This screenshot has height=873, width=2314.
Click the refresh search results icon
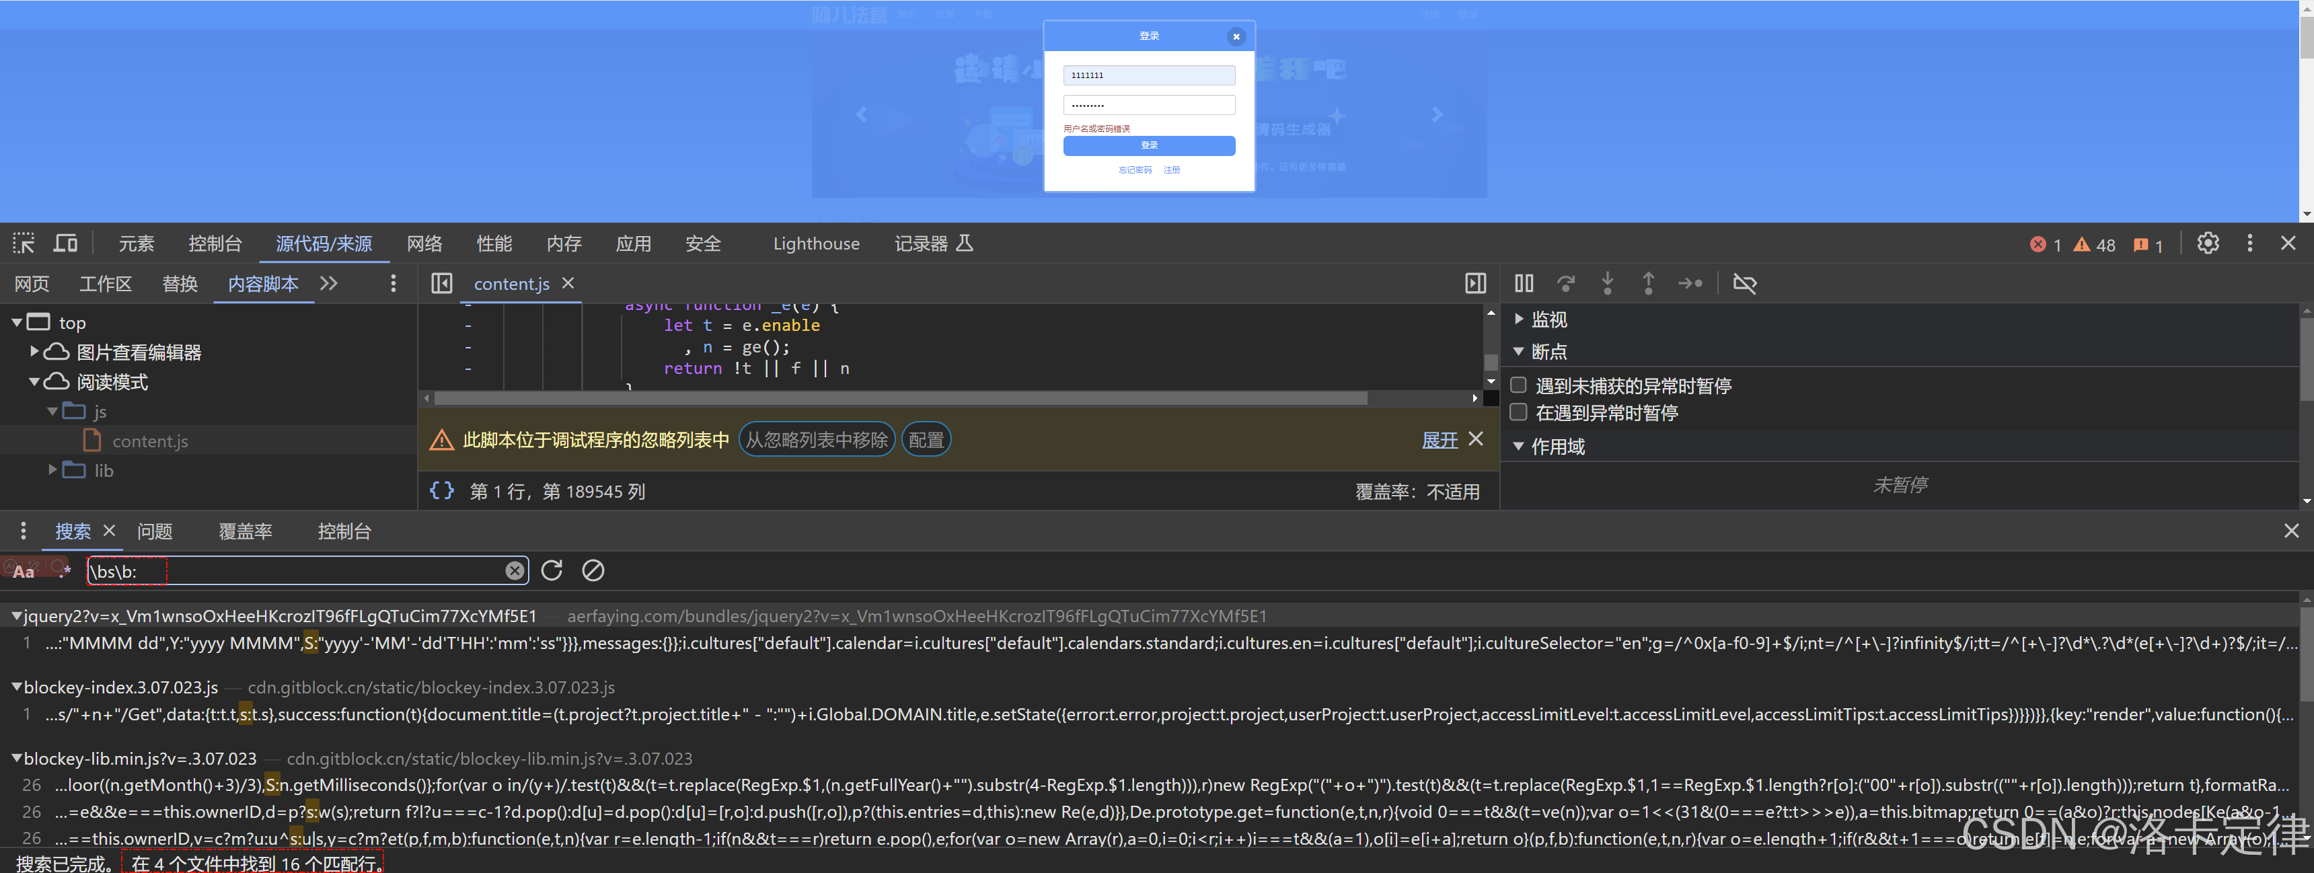[552, 570]
